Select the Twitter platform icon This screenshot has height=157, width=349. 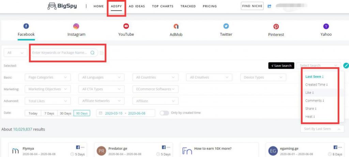pos(226,27)
